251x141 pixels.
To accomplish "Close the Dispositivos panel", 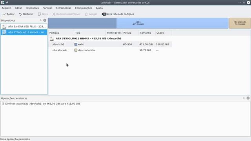I will coord(45,20).
